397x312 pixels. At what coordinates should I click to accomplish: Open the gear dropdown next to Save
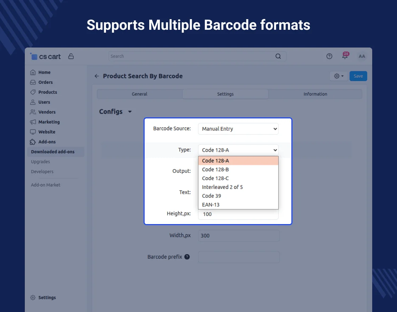339,76
